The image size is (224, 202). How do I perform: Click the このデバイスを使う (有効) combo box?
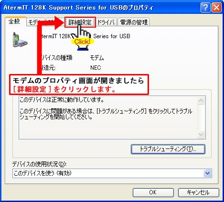click(x=112, y=173)
